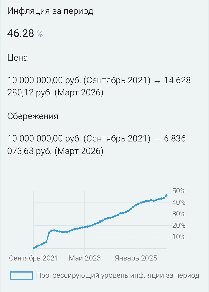The image size is (209, 292).
Task: Click the "Январь 2025" x-axis label
Action: tap(136, 258)
